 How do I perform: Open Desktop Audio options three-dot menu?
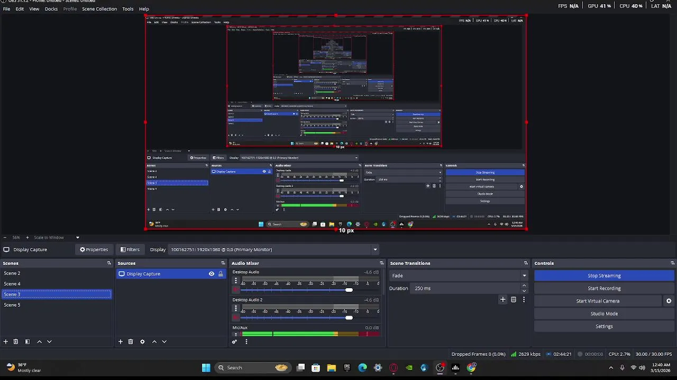coord(236,281)
